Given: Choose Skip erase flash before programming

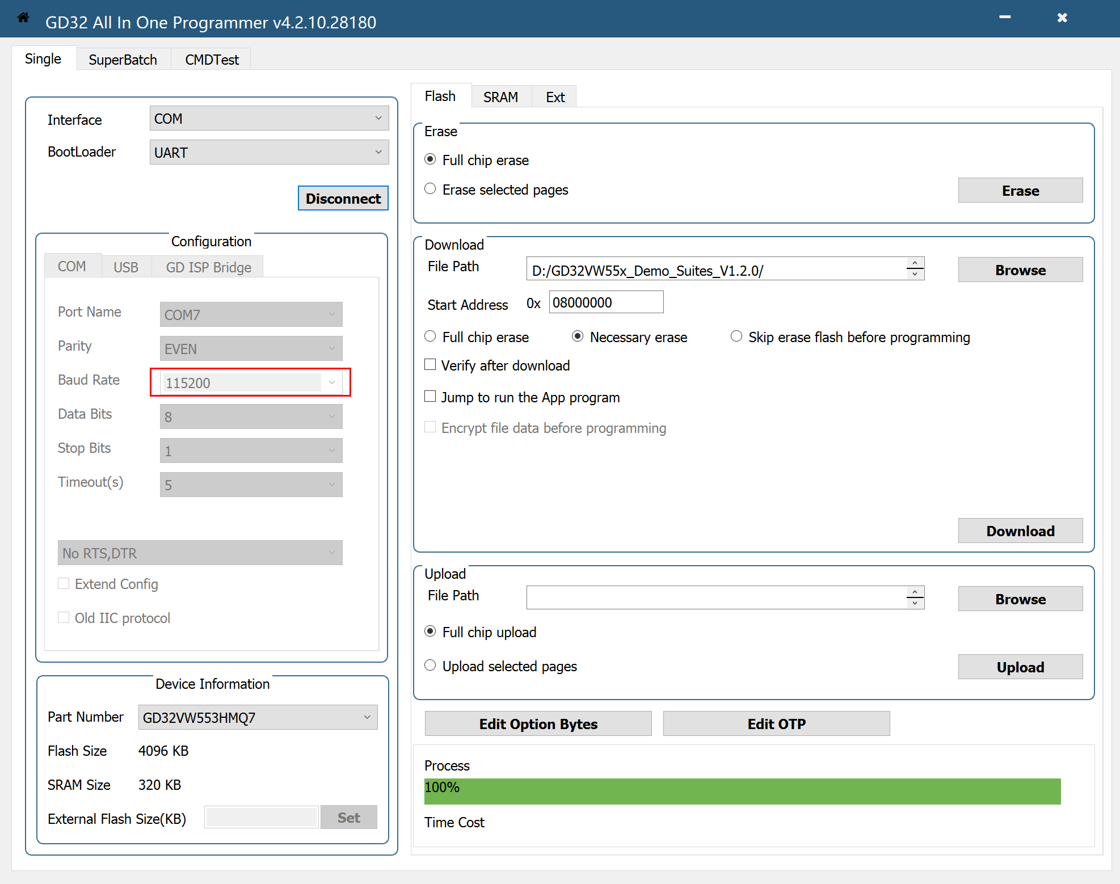Looking at the screenshot, I should [x=736, y=336].
